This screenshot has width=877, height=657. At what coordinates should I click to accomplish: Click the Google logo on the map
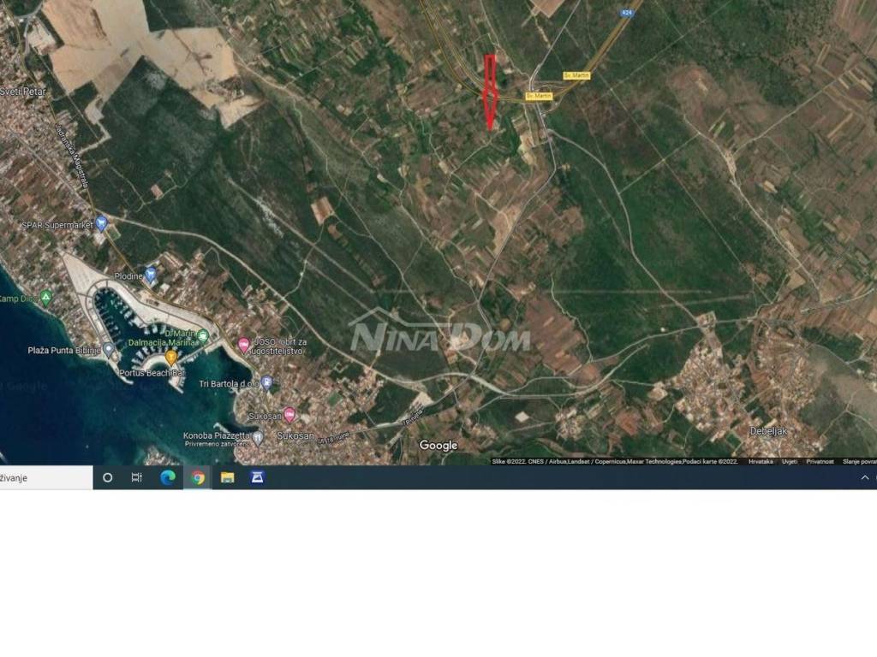tap(438, 446)
